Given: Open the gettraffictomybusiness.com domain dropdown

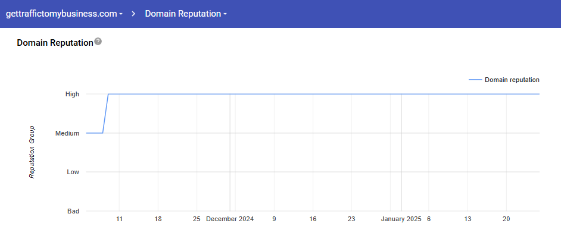Looking at the screenshot, I should pos(64,14).
